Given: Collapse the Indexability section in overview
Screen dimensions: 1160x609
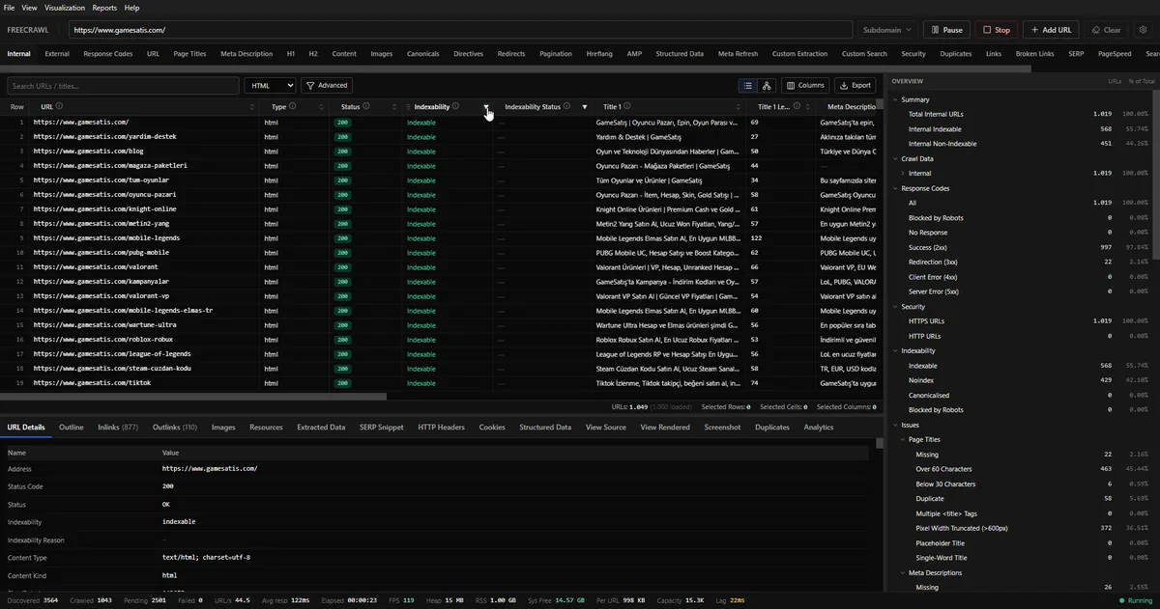Looking at the screenshot, I should pos(895,350).
